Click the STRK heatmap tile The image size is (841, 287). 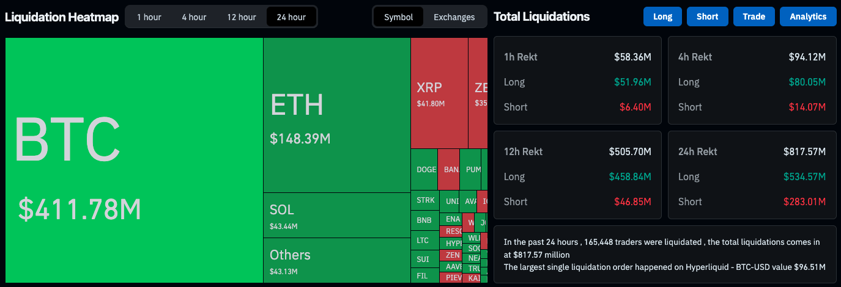(x=424, y=200)
